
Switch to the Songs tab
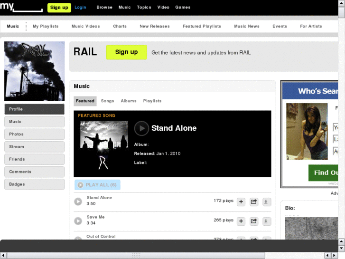(107, 101)
